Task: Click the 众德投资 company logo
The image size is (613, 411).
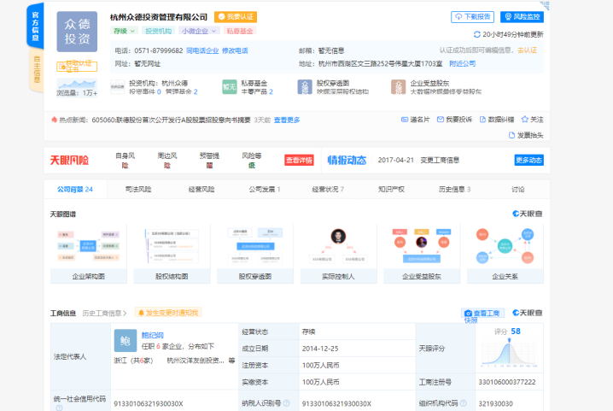Action: coord(77,32)
